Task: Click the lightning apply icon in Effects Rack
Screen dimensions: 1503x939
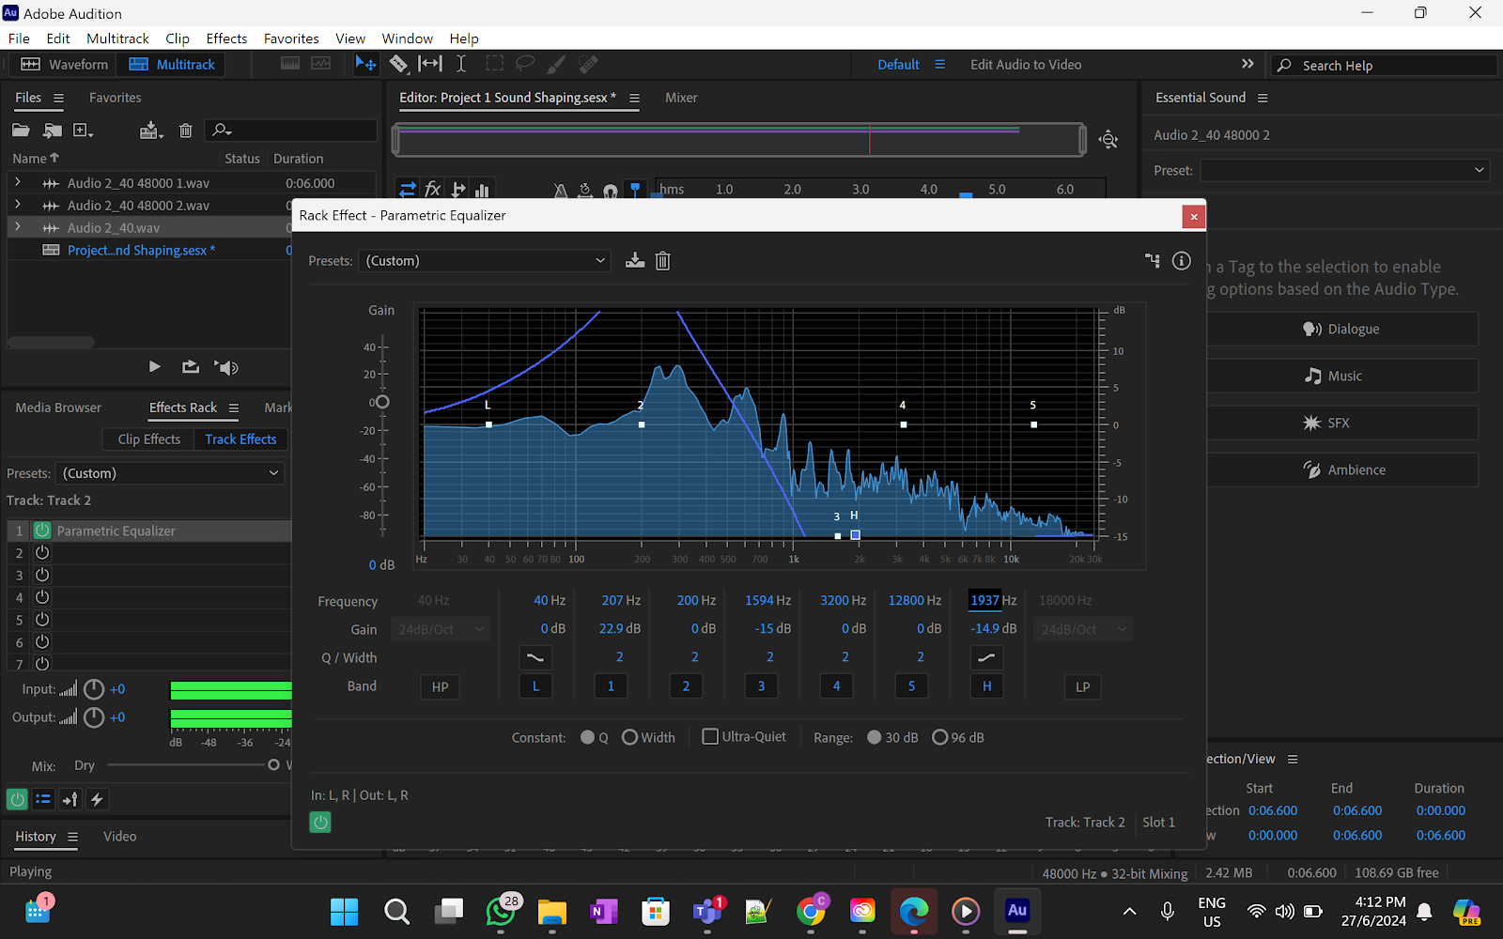Action: (x=97, y=799)
